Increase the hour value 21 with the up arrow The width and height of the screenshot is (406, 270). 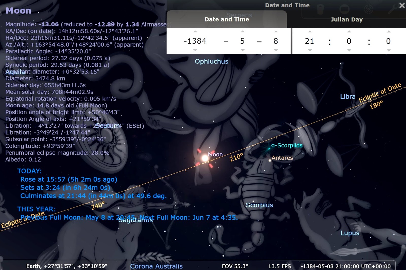310,31
